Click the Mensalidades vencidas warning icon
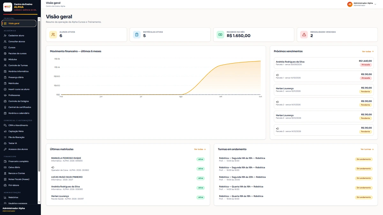 [304, 34]
